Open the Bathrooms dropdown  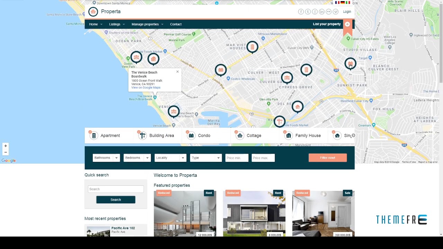106,158
